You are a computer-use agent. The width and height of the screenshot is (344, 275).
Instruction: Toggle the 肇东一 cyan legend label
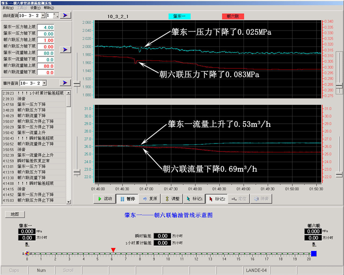pyautogui.click(x=179, y=16)
